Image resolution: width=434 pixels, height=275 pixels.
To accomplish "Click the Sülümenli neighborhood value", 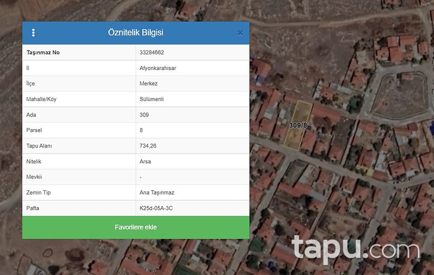I will coord(151,99).
